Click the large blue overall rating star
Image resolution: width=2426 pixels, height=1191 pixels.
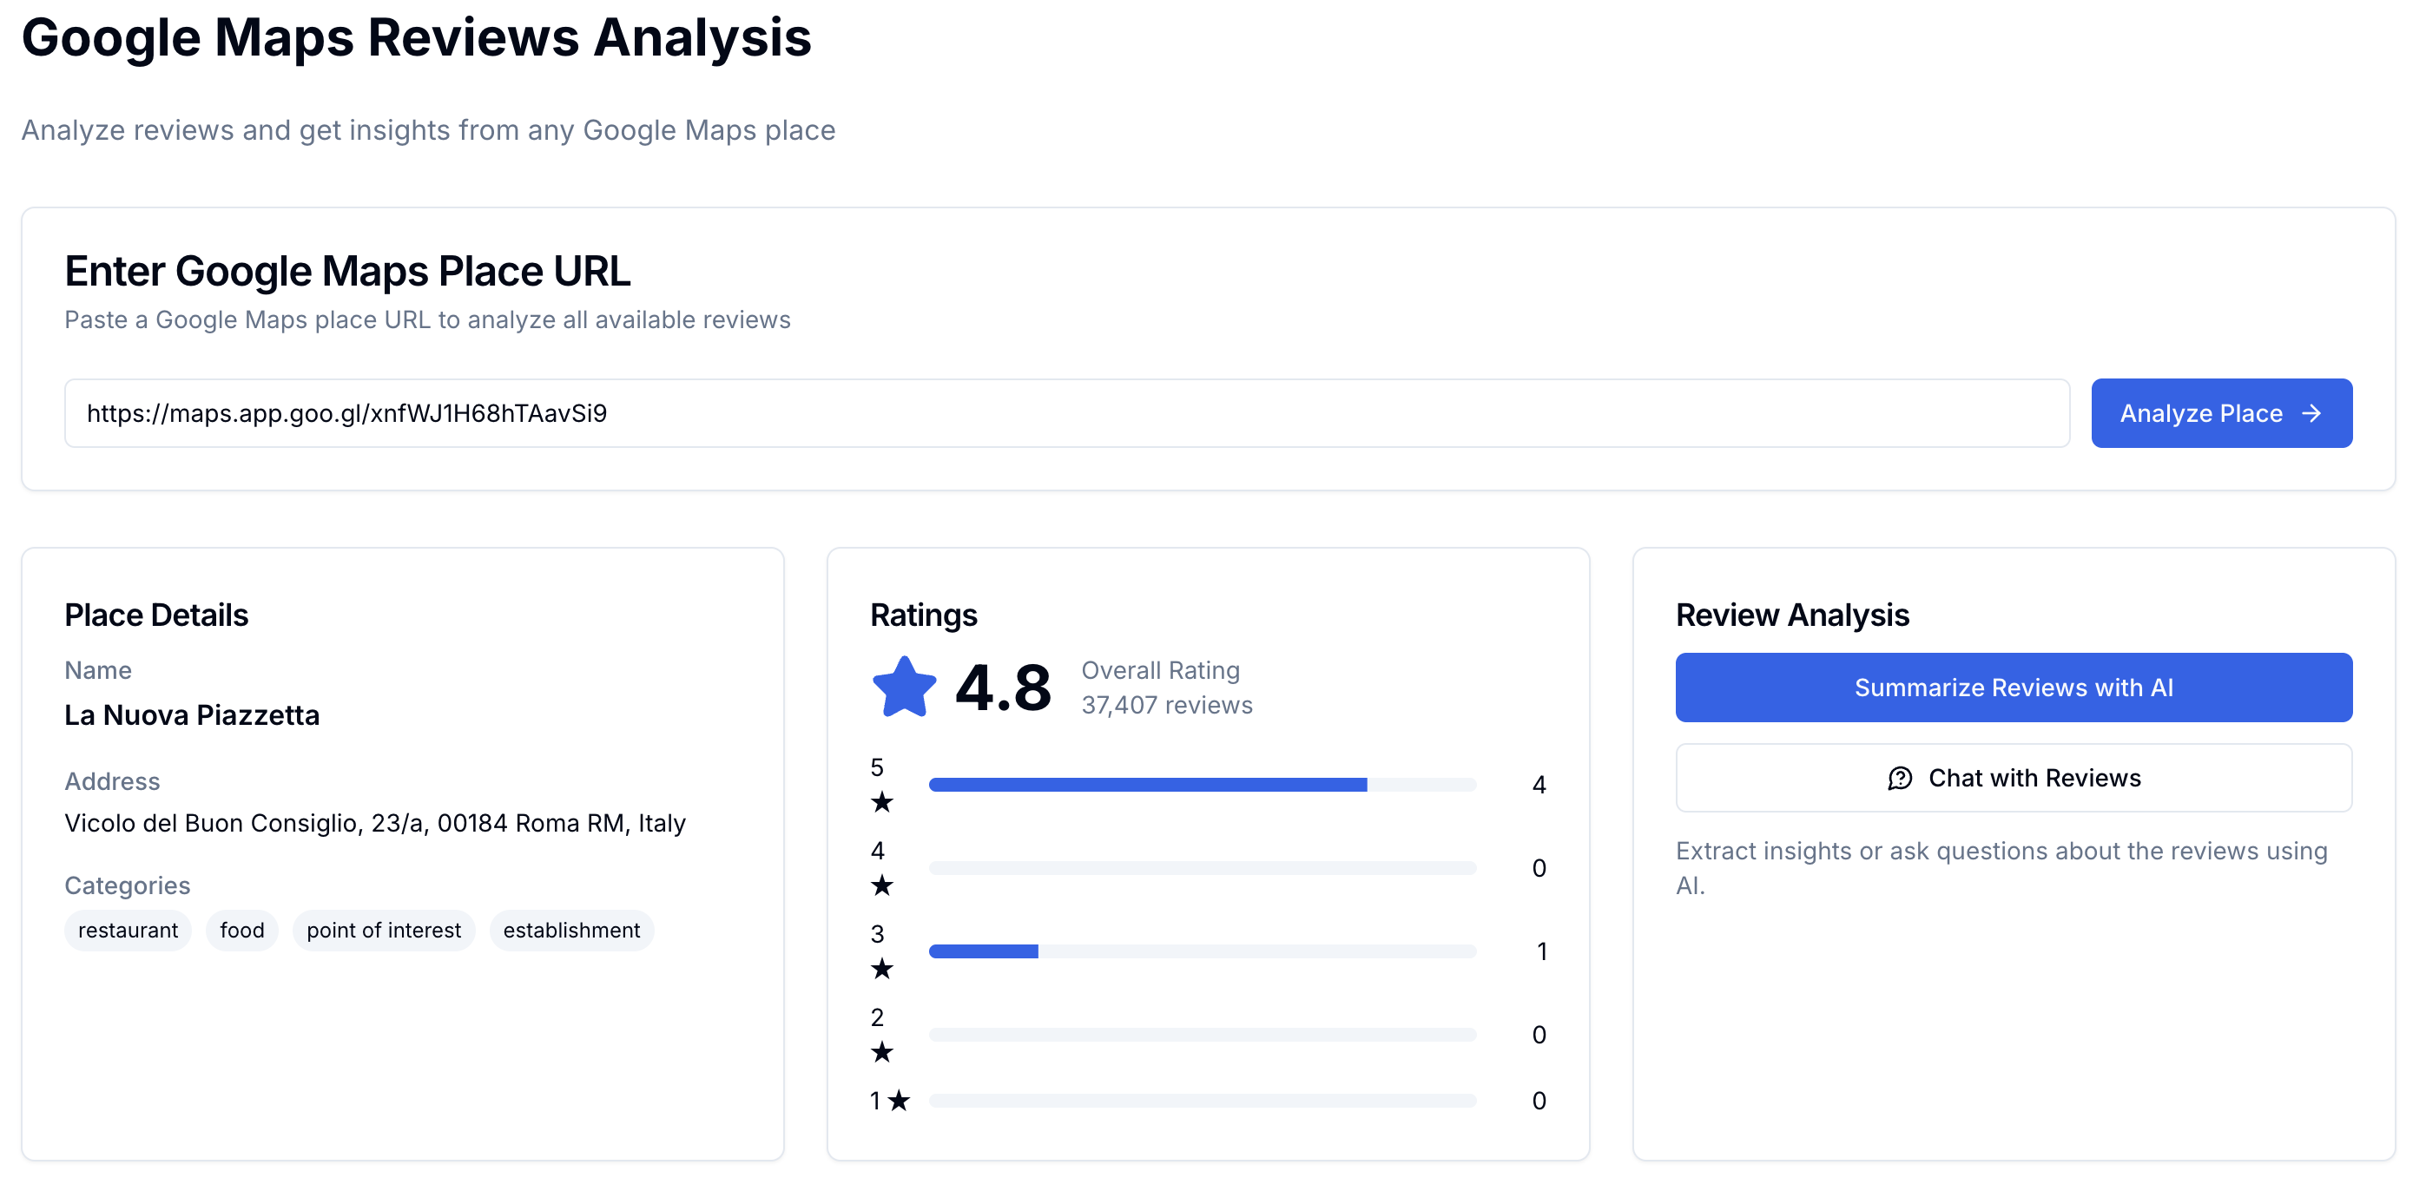903,688
